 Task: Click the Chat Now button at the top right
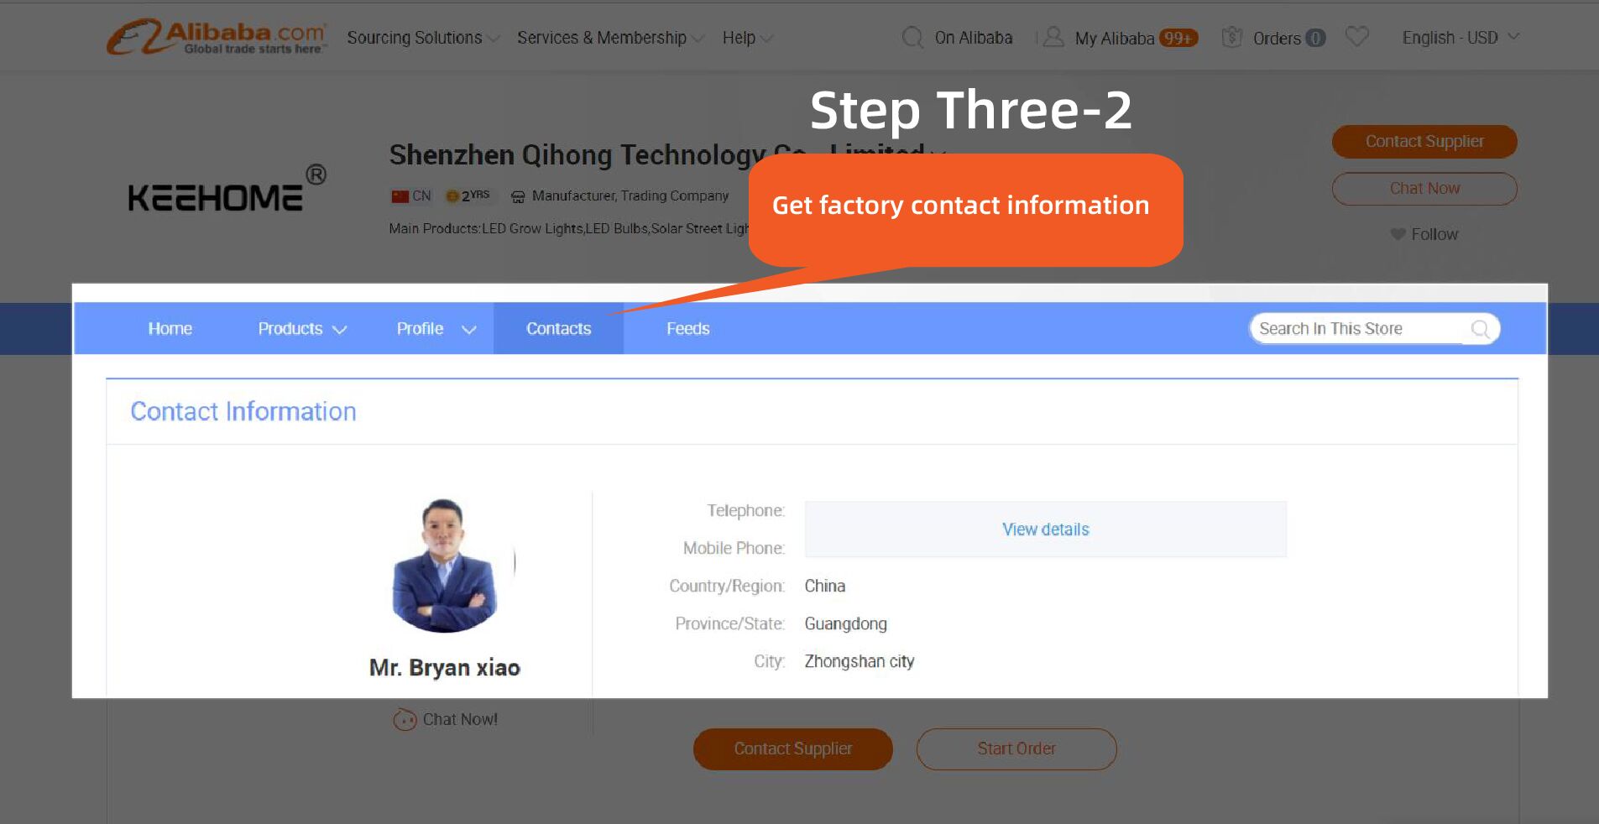[x=1424, y=189]
